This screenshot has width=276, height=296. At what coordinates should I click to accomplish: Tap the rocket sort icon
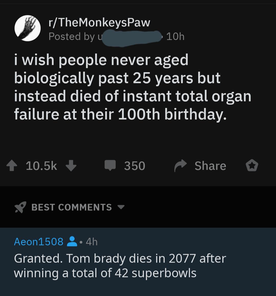pos(20,207)
